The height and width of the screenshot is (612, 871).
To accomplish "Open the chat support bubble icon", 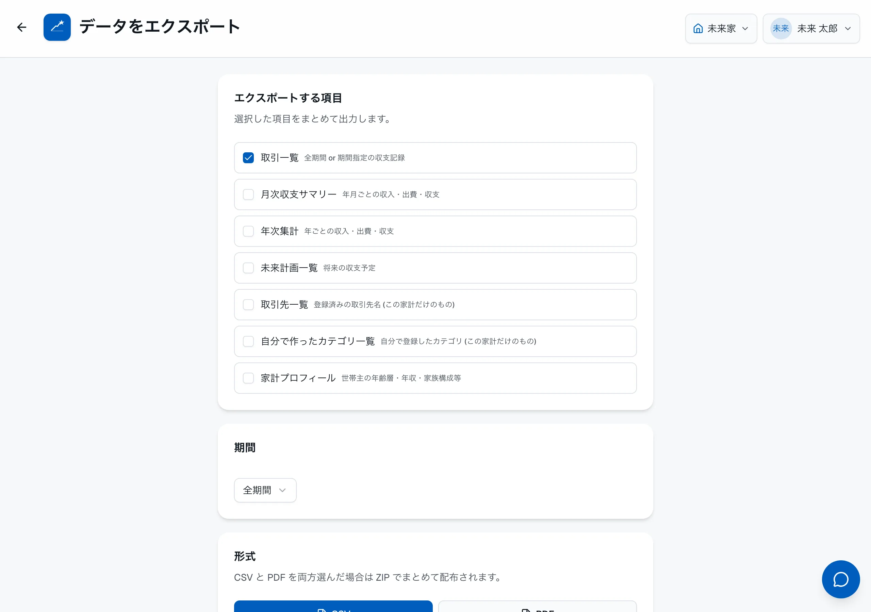I will tap(841, 579).
